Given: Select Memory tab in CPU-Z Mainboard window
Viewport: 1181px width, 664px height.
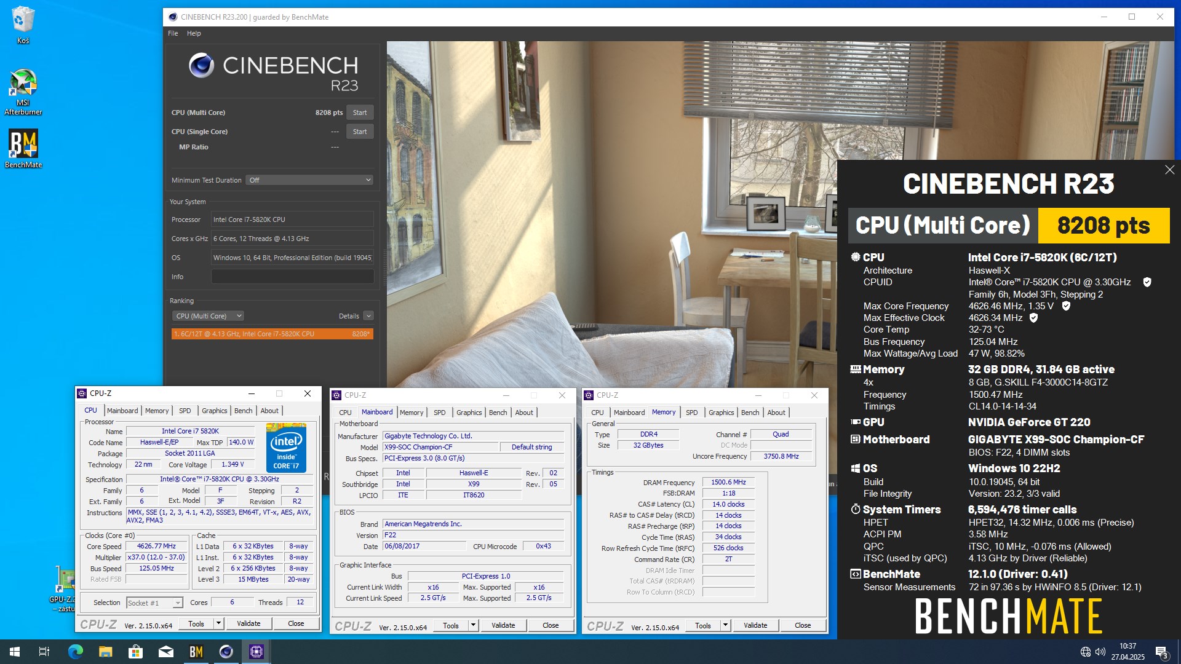Looking at the screenshot, I should pos(411,413).
